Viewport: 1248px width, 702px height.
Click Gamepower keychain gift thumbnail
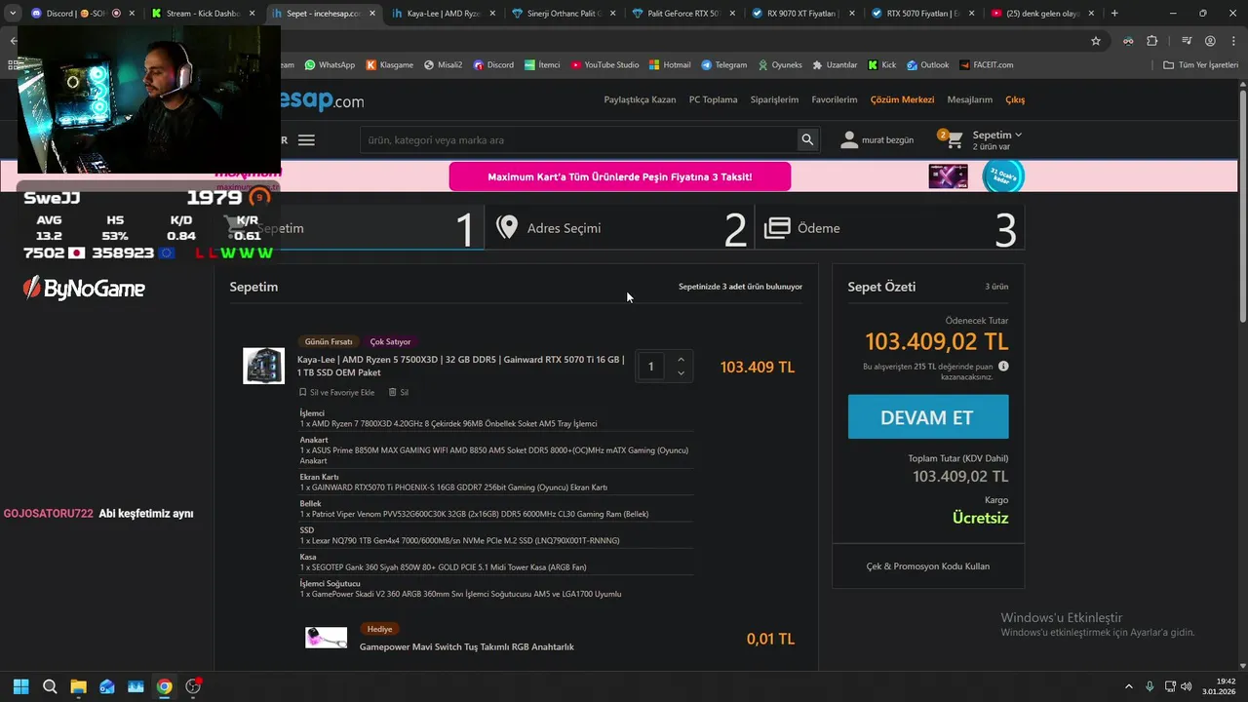[x=326, y=639]
